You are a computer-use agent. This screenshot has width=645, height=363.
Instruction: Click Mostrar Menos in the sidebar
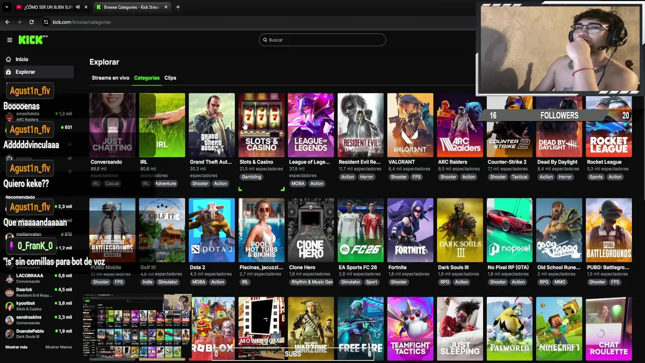click(x=58, y=347)
